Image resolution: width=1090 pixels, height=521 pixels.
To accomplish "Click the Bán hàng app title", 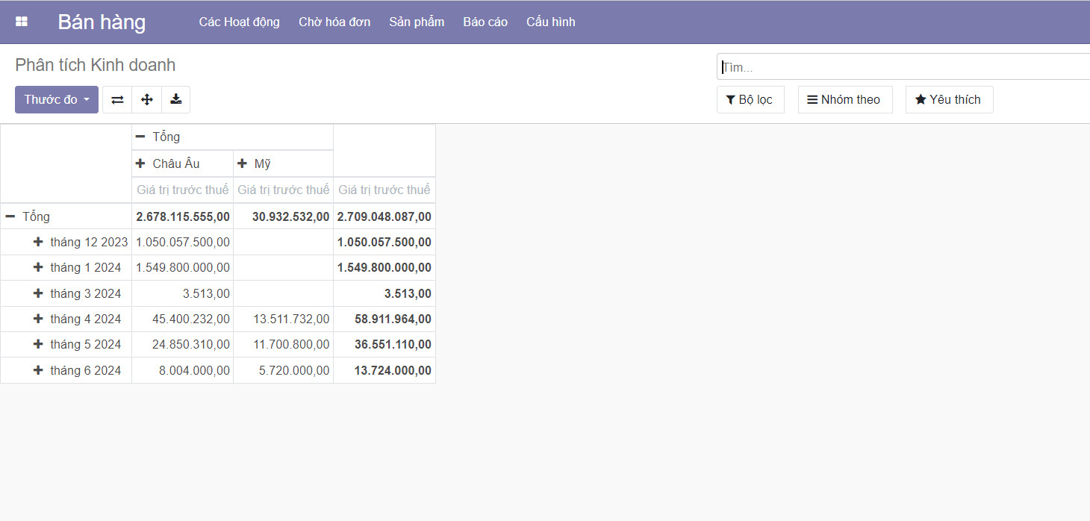I will (x=102, y=22).
